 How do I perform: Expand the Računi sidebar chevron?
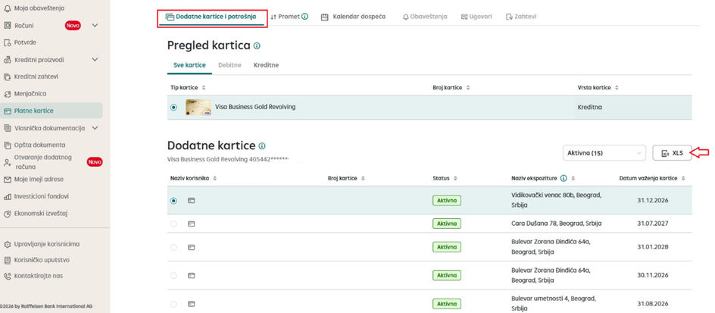point(95,26)
